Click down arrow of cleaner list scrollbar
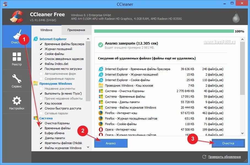The height and width of the screenshot is (165, 250). 88,147
